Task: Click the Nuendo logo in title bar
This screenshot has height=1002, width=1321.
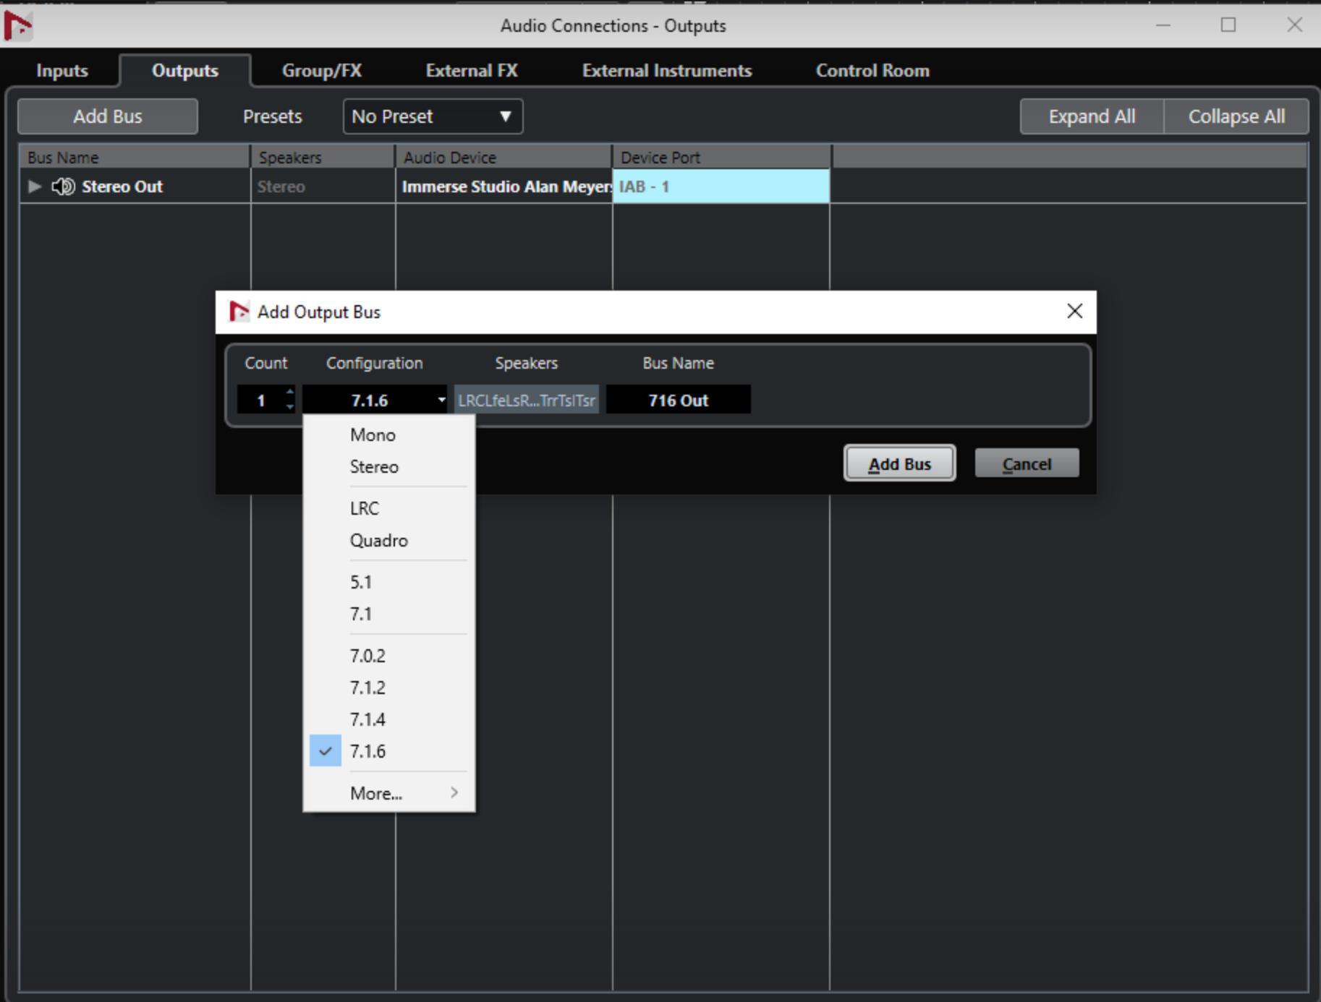Action: coord(17,26)
